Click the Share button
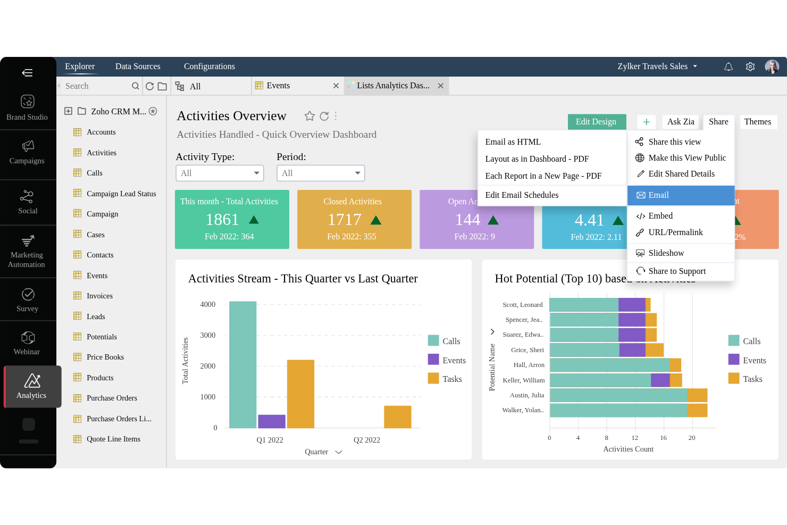Image resolution: width=787 pixels, height=525 pixels. [718, 122]
